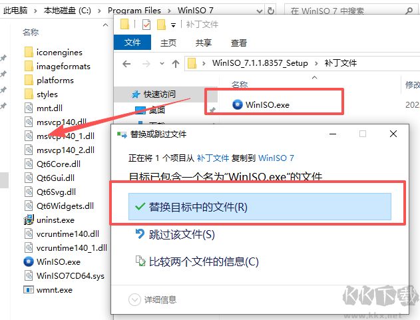Select WinISO.exe disc icon in 补丁文件 window

pyautogui.click(x=238, y=104)
